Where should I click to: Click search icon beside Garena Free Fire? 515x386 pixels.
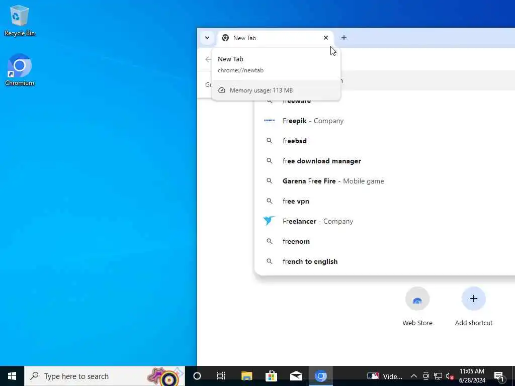tap(270, 181)
